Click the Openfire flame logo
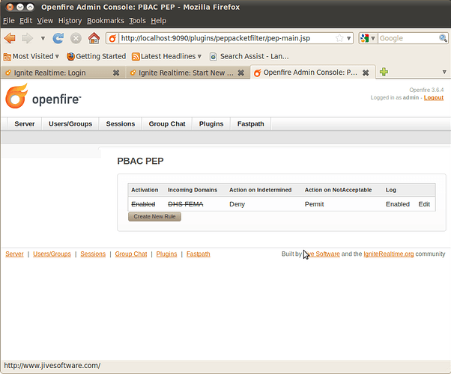Image resolution: width=451 pixels, height=374 pixels. (16, 96)
